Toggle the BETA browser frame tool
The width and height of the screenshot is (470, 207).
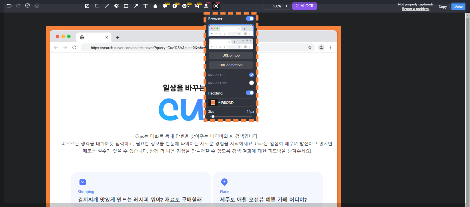pyautogui.click(x=216, y=6)
